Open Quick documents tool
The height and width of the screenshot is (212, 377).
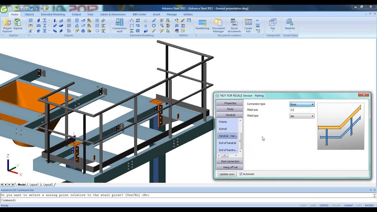coord(234,25)
